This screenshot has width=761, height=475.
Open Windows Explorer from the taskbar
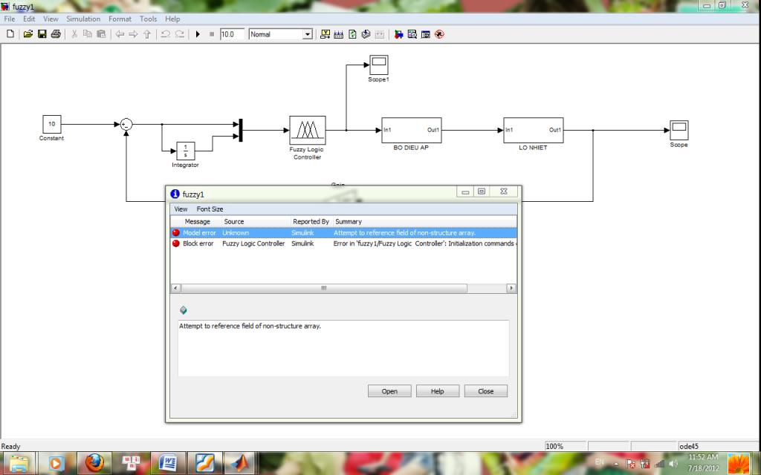pos(19,463)
